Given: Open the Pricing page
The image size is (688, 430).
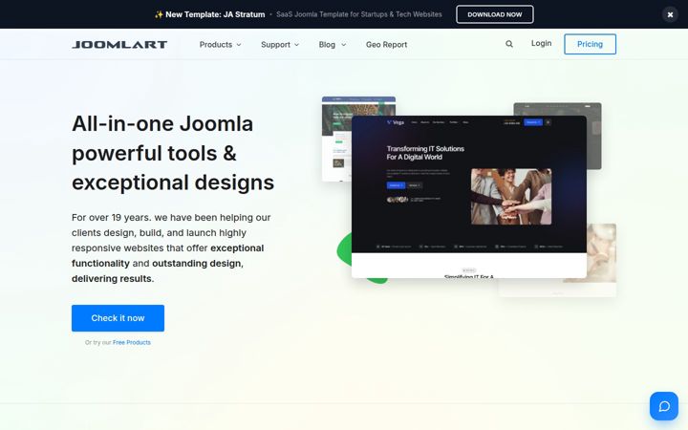Looking at the screenshot, I should pos(590,44).
